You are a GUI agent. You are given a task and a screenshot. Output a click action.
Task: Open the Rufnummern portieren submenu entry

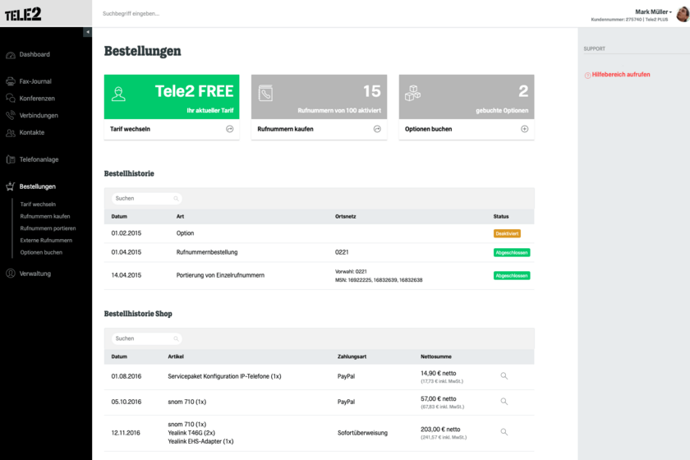[48, 228]
